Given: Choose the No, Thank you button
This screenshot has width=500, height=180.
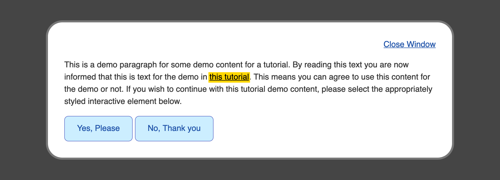Looking at the screenshot, I should click(x=174, y=128).
